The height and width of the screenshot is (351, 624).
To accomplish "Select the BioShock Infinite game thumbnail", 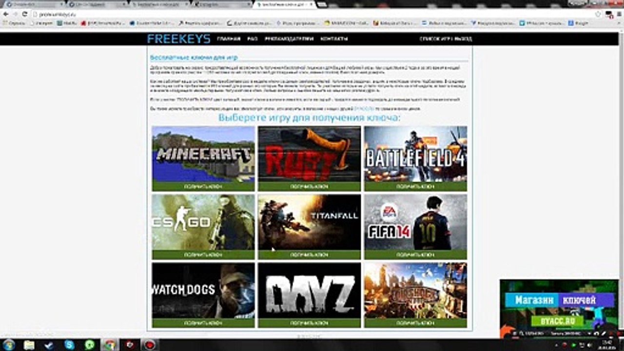I will coord(416,291).
